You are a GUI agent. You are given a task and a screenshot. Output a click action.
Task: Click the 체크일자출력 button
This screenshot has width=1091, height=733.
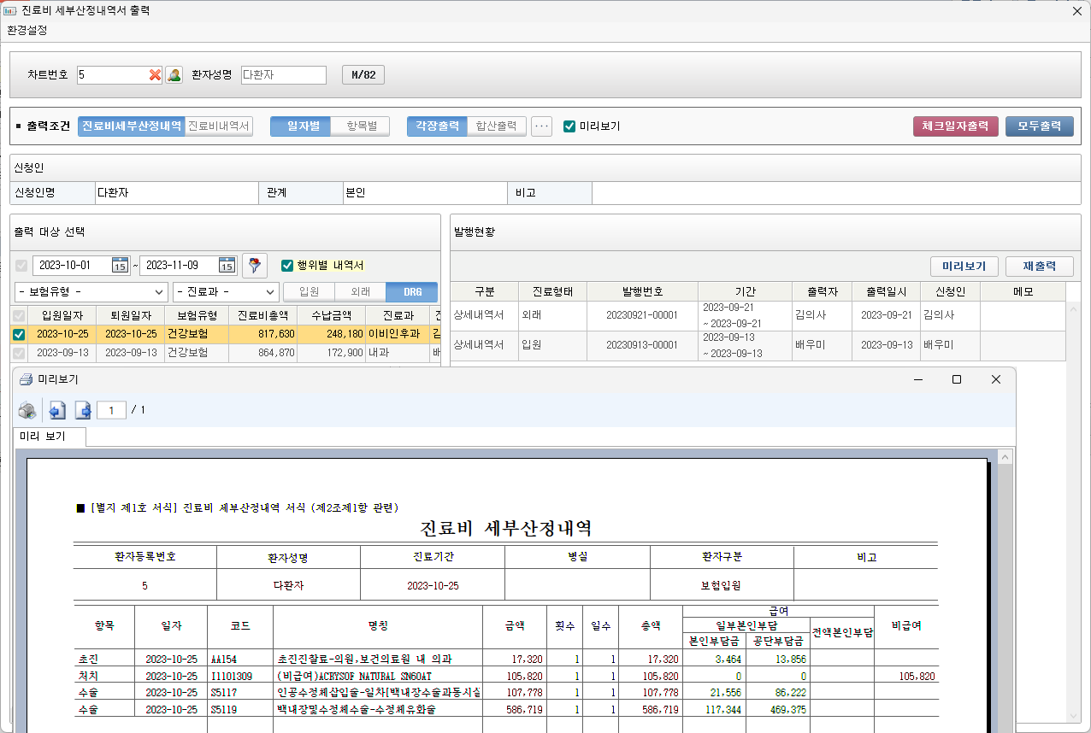pos(955,126)
